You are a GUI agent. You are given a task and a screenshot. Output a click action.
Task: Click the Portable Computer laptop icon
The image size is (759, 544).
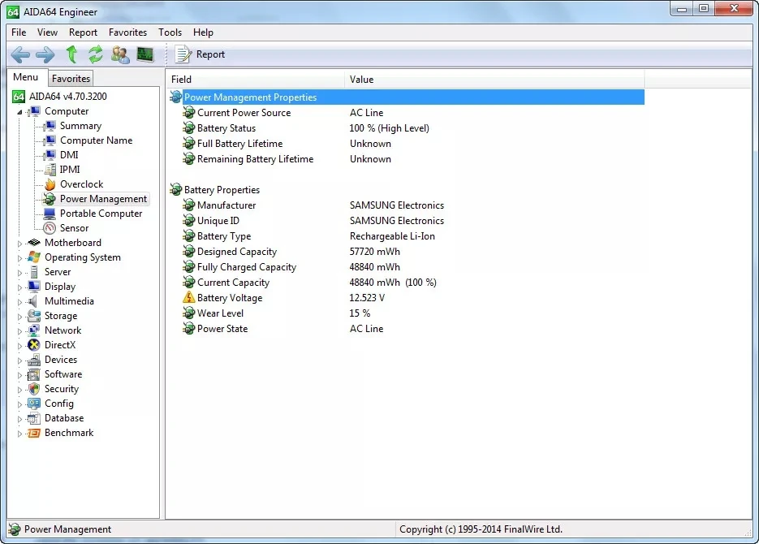[x=50, y=214]
